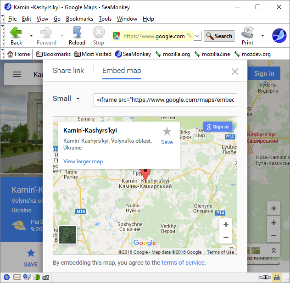The width and height of the screenshot is (290, 283).
Task: Open the mozilla.org bookmark
Action: point(173,54)
